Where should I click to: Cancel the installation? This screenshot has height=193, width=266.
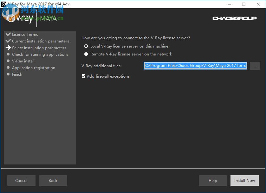tap(21, 180)
